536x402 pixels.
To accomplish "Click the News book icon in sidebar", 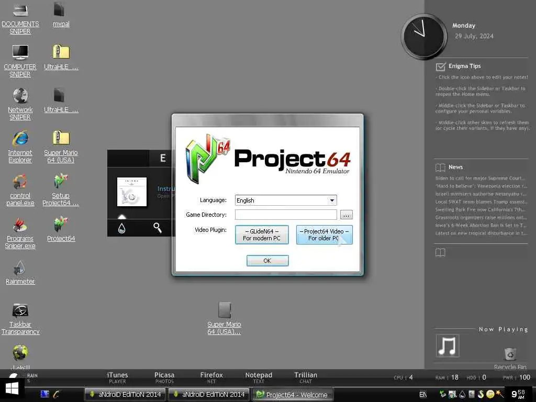I will 440,167.
